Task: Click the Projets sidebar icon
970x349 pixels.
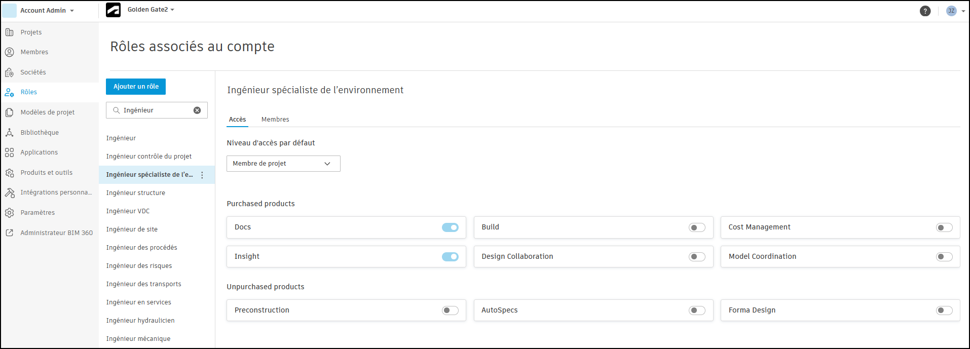Action: (10, 32)
